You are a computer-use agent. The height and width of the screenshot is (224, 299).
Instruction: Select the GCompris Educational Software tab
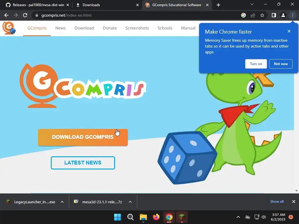pyautogui.click(x=176, y=5)
